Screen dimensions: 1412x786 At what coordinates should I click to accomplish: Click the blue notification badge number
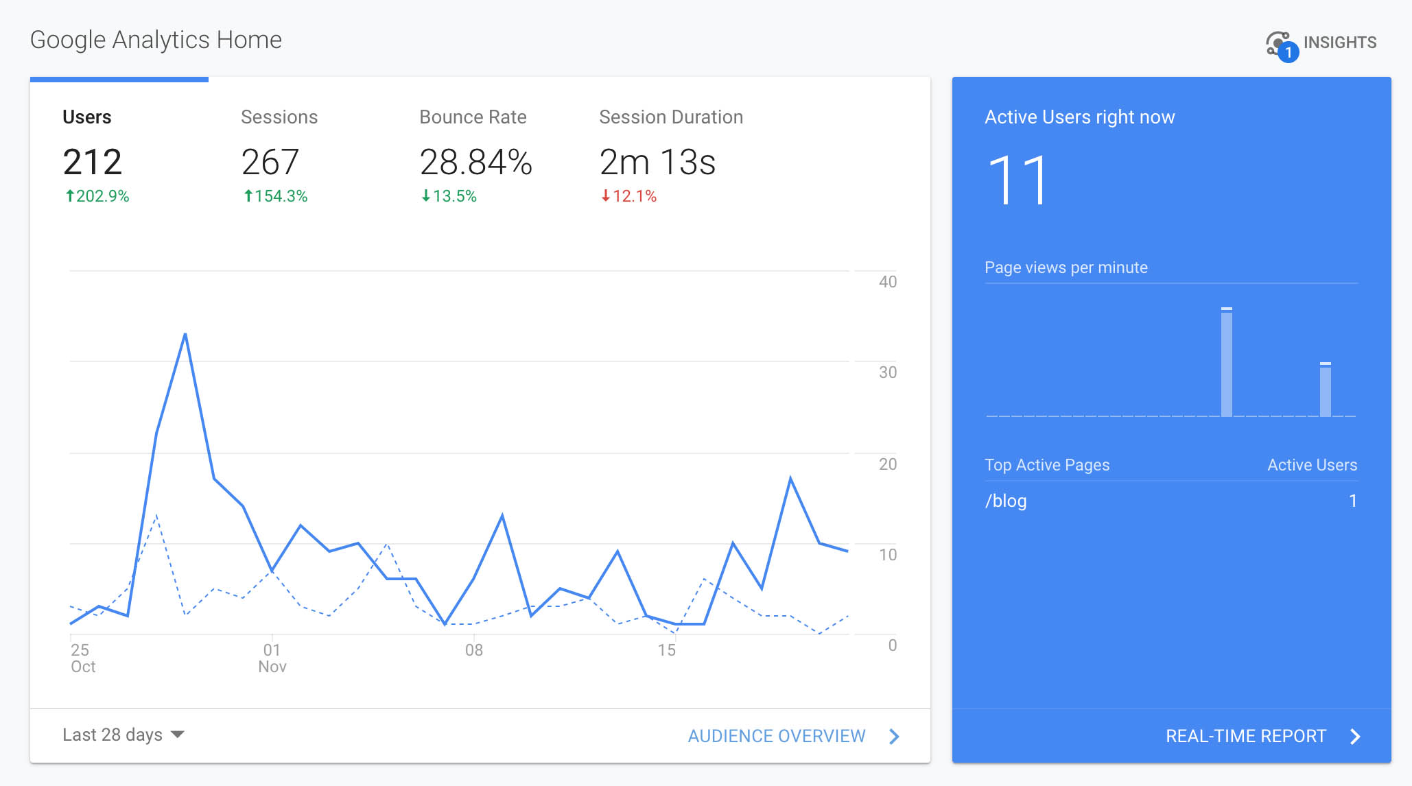point(1289,53)
